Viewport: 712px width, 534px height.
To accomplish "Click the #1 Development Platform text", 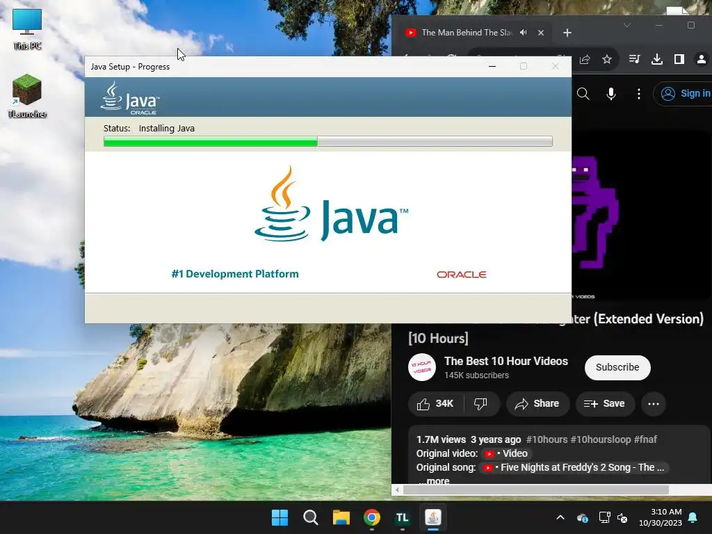I will pos(235,274).
